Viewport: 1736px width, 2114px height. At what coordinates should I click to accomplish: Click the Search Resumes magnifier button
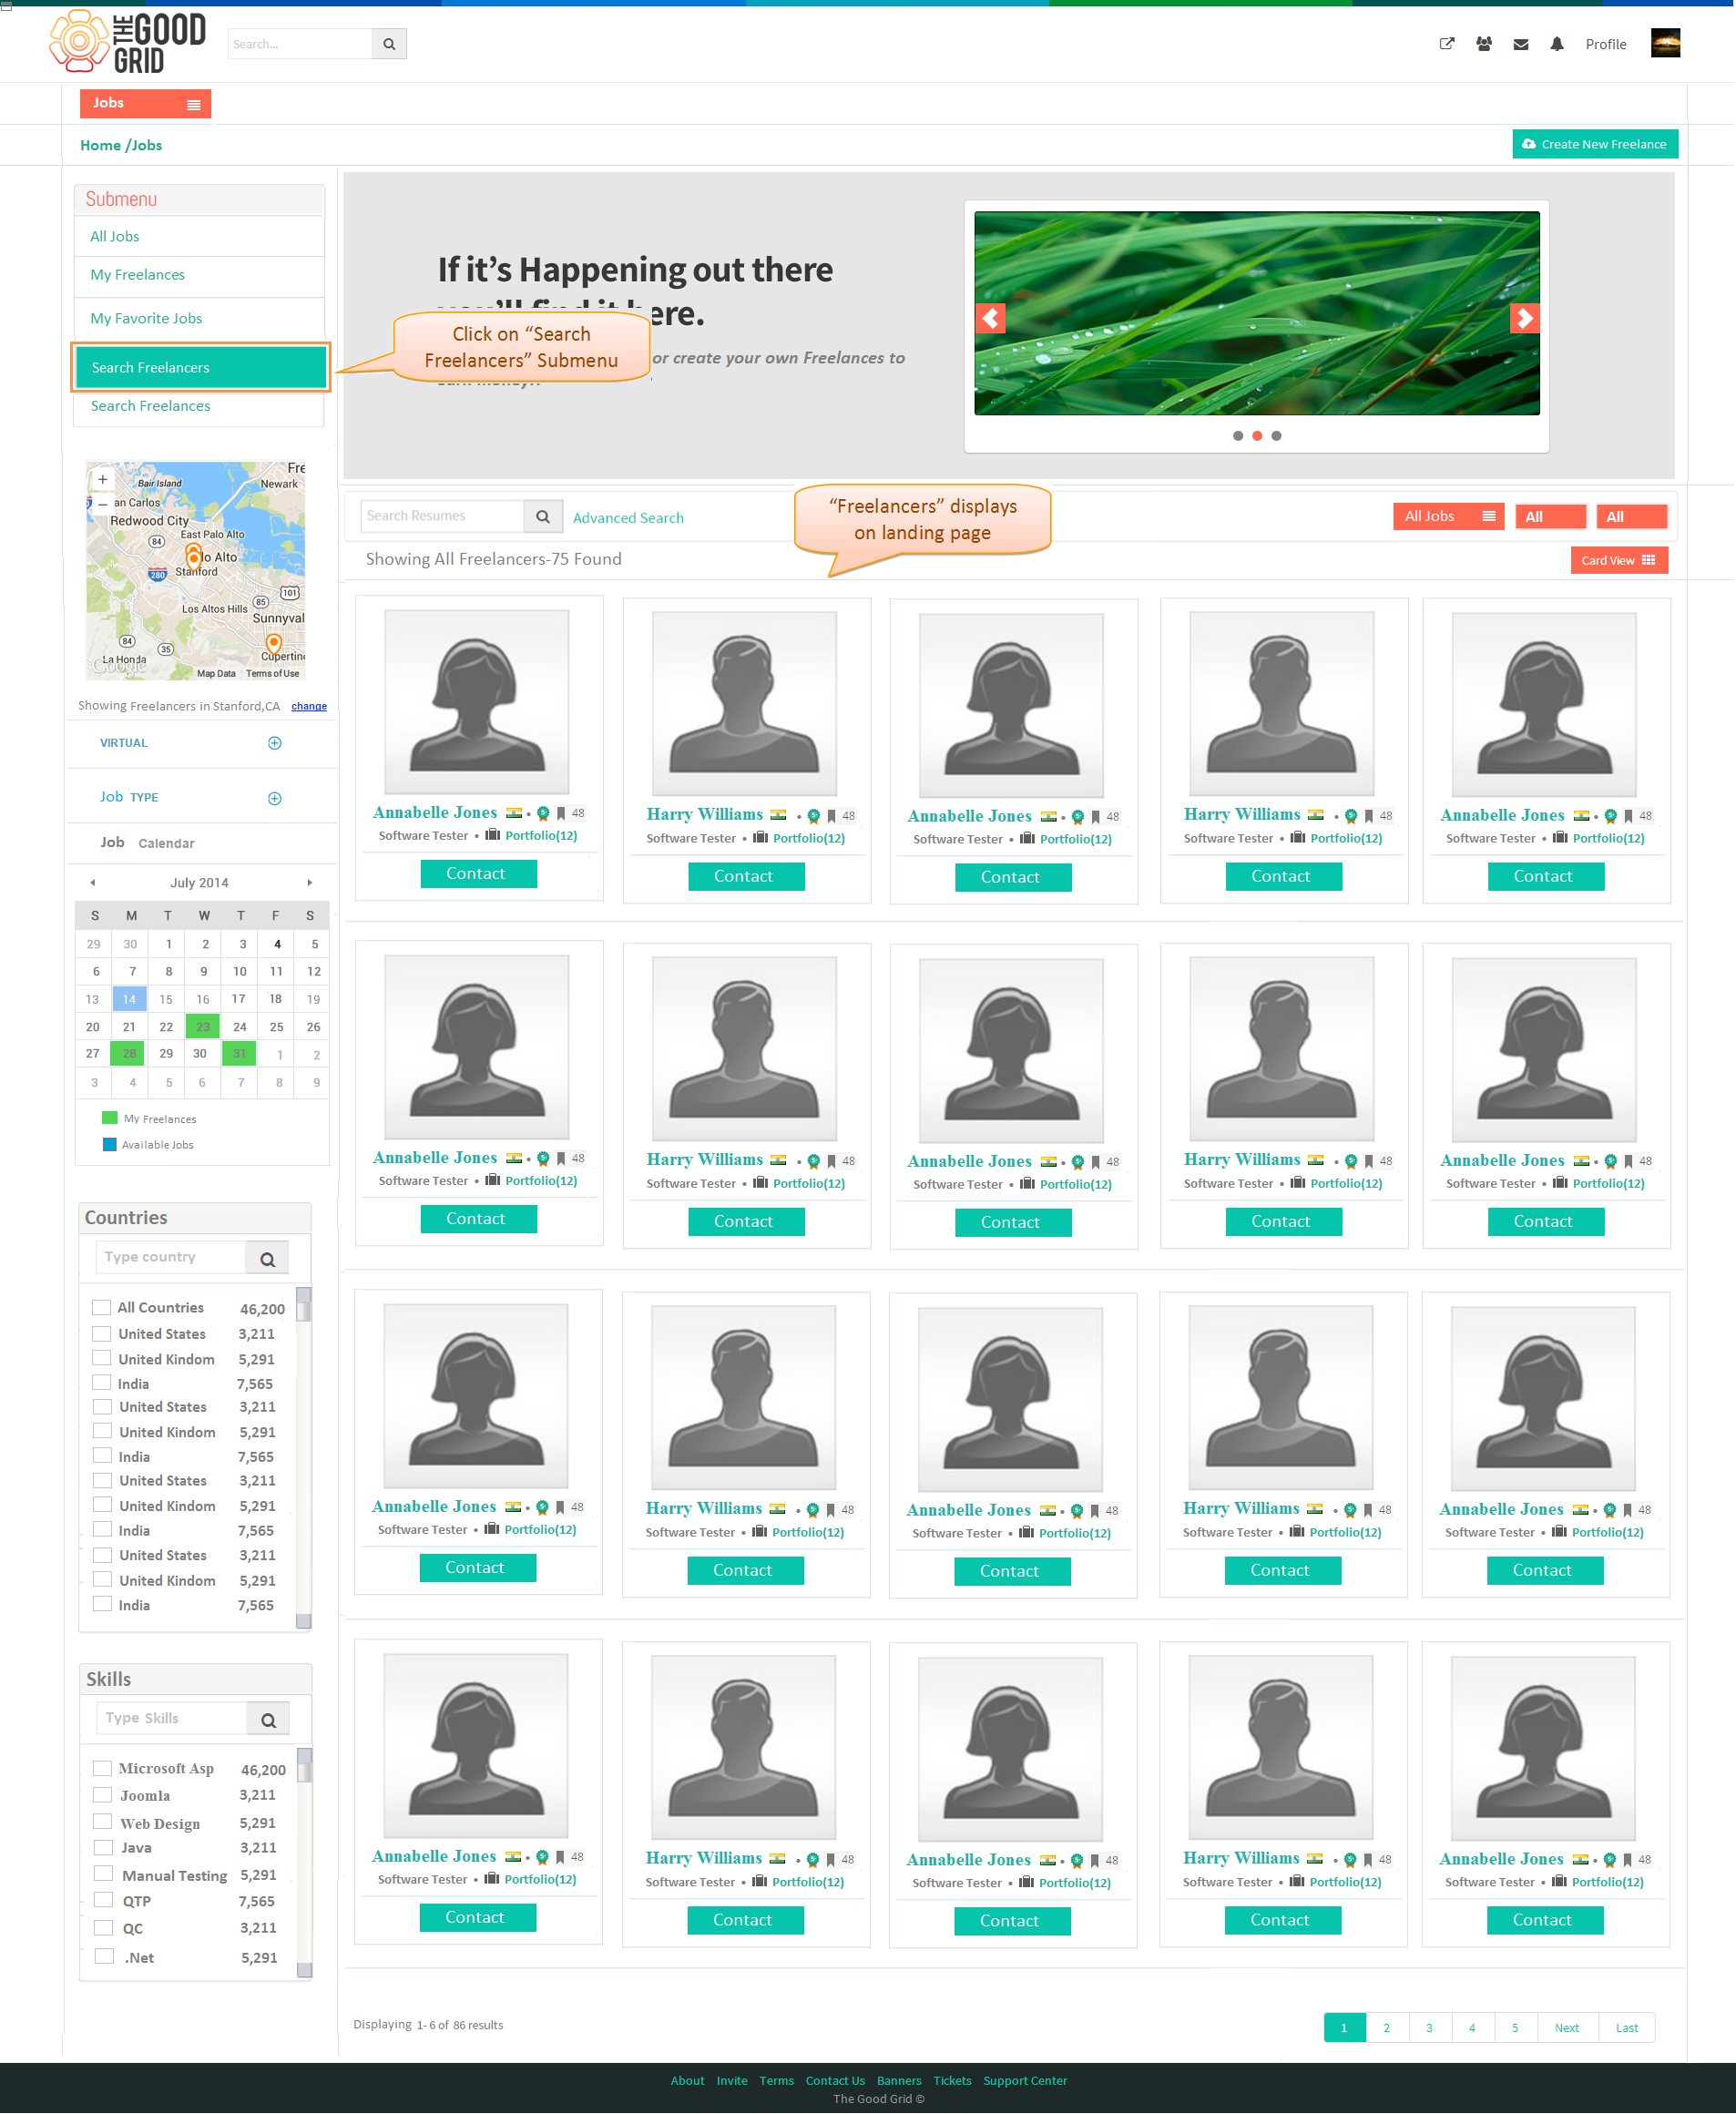[x=542, y=517]
